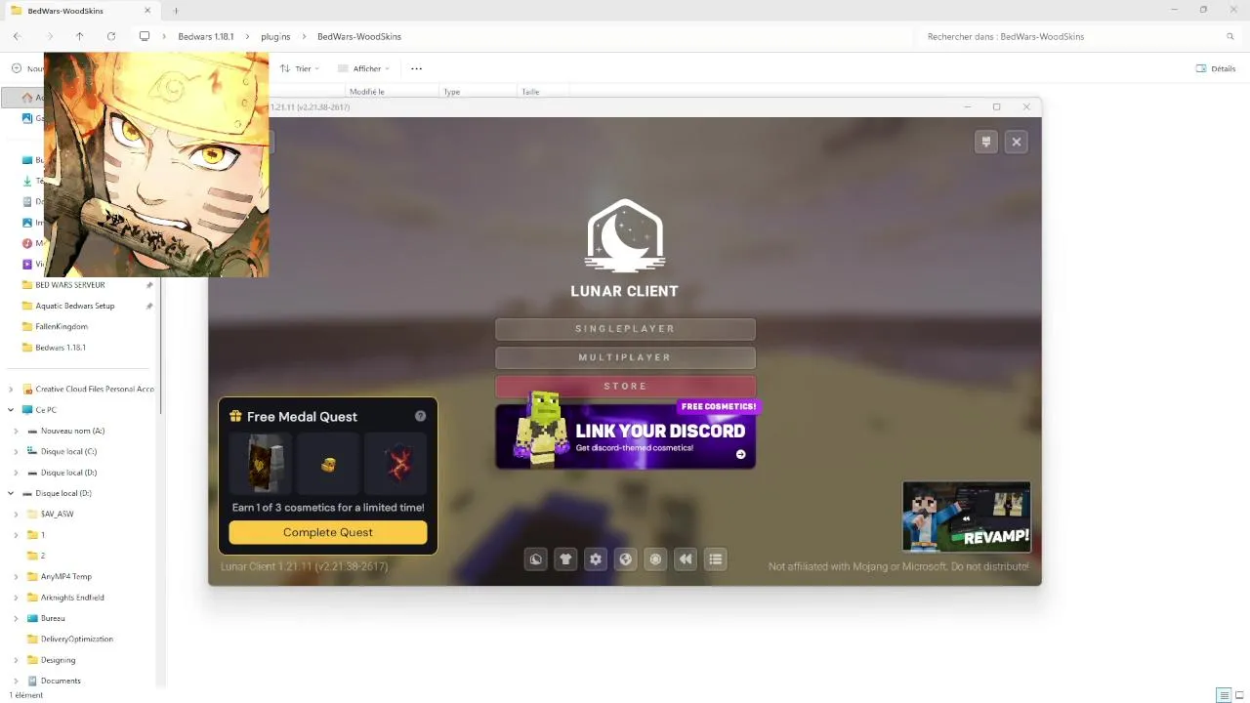Open FallenKingdom in the sidebar
This screenshot has width=1250, height=703.
click(62, 326)
